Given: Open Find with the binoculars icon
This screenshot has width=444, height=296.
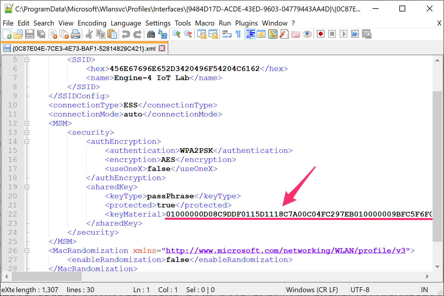Looking at the screenshot, I should pyautogui.click(x=151, y=34).
